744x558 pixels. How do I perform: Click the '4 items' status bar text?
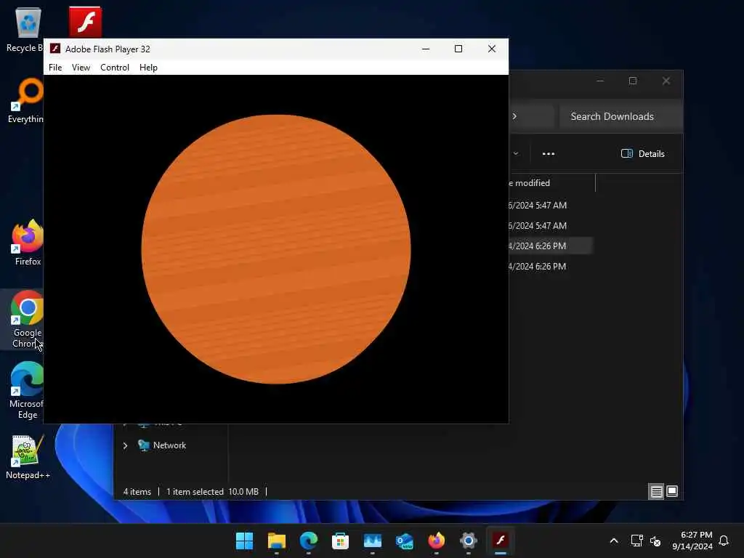(x=137, y=492)
